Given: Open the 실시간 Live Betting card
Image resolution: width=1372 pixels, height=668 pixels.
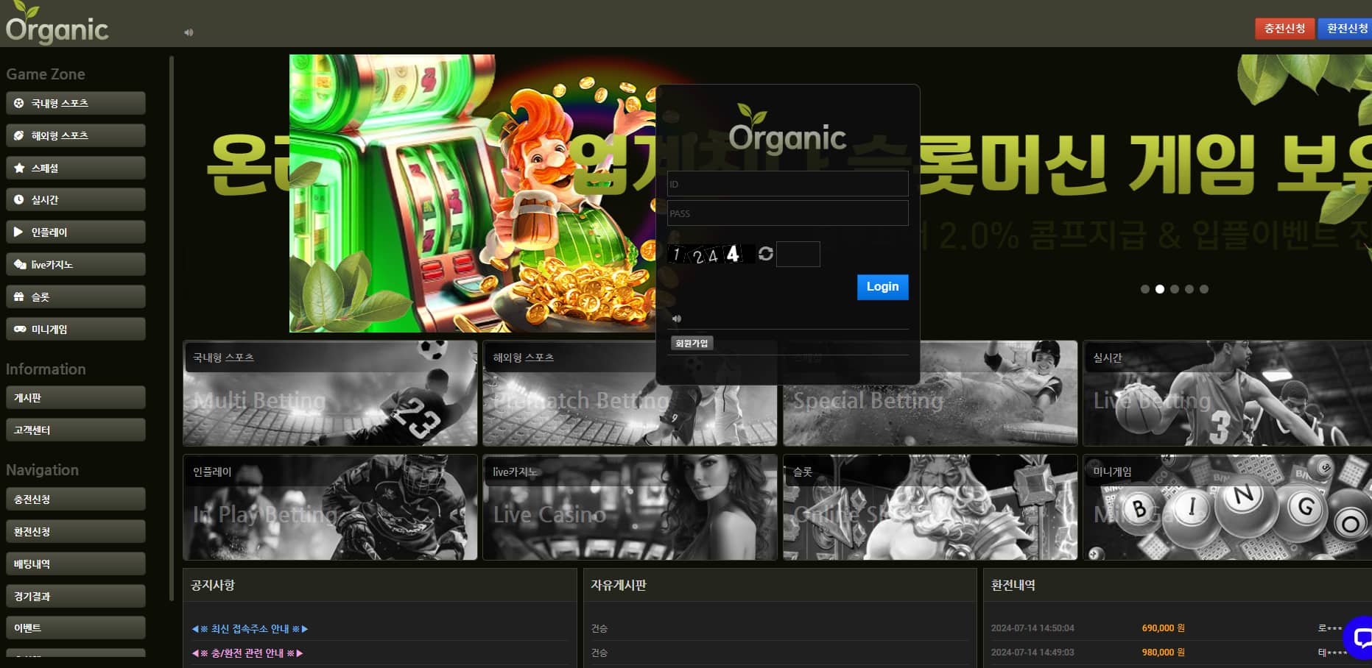Looking at the screenshot, I should 1227,393.
